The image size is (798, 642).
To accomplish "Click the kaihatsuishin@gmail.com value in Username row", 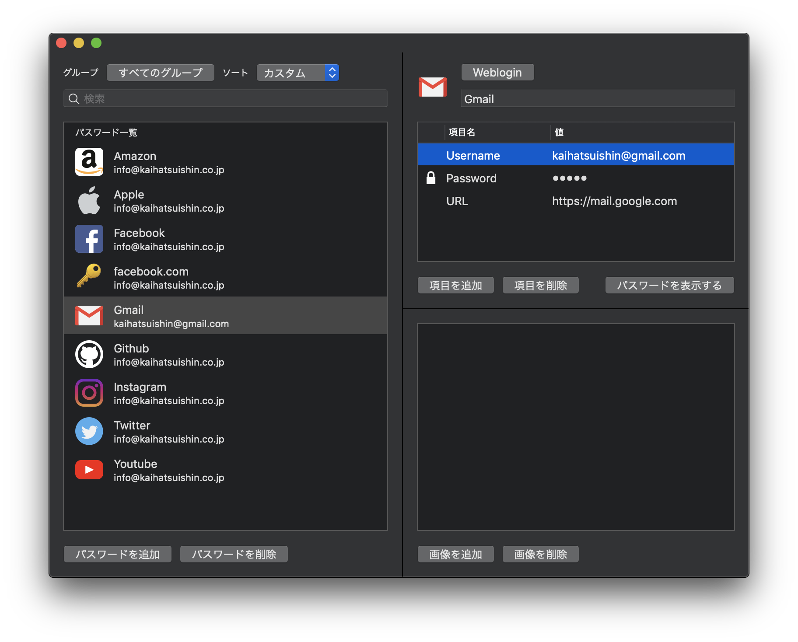I will pos(619,156).
